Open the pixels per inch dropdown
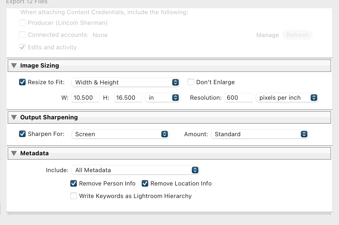Viewport: 339px width, 225px height. (287, 98)
